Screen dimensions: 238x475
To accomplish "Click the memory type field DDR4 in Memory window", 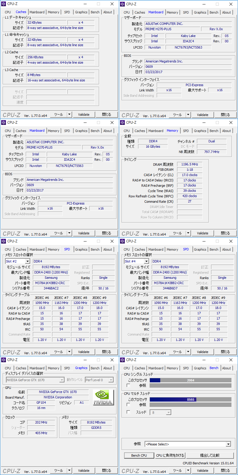I will click(153, 141).
